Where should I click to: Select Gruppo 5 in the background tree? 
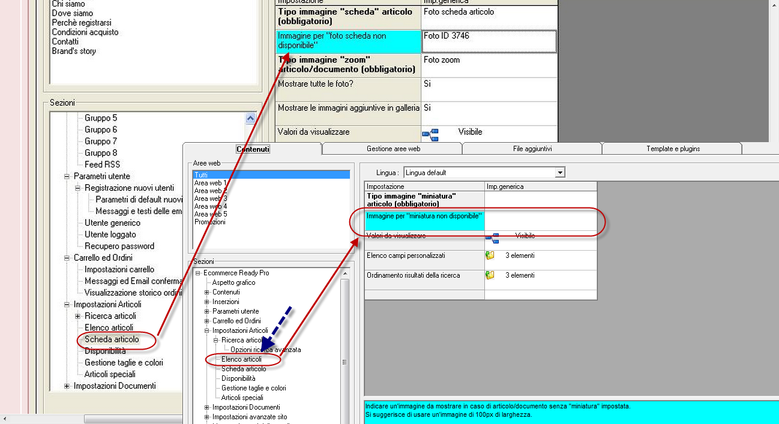point(101,118)
